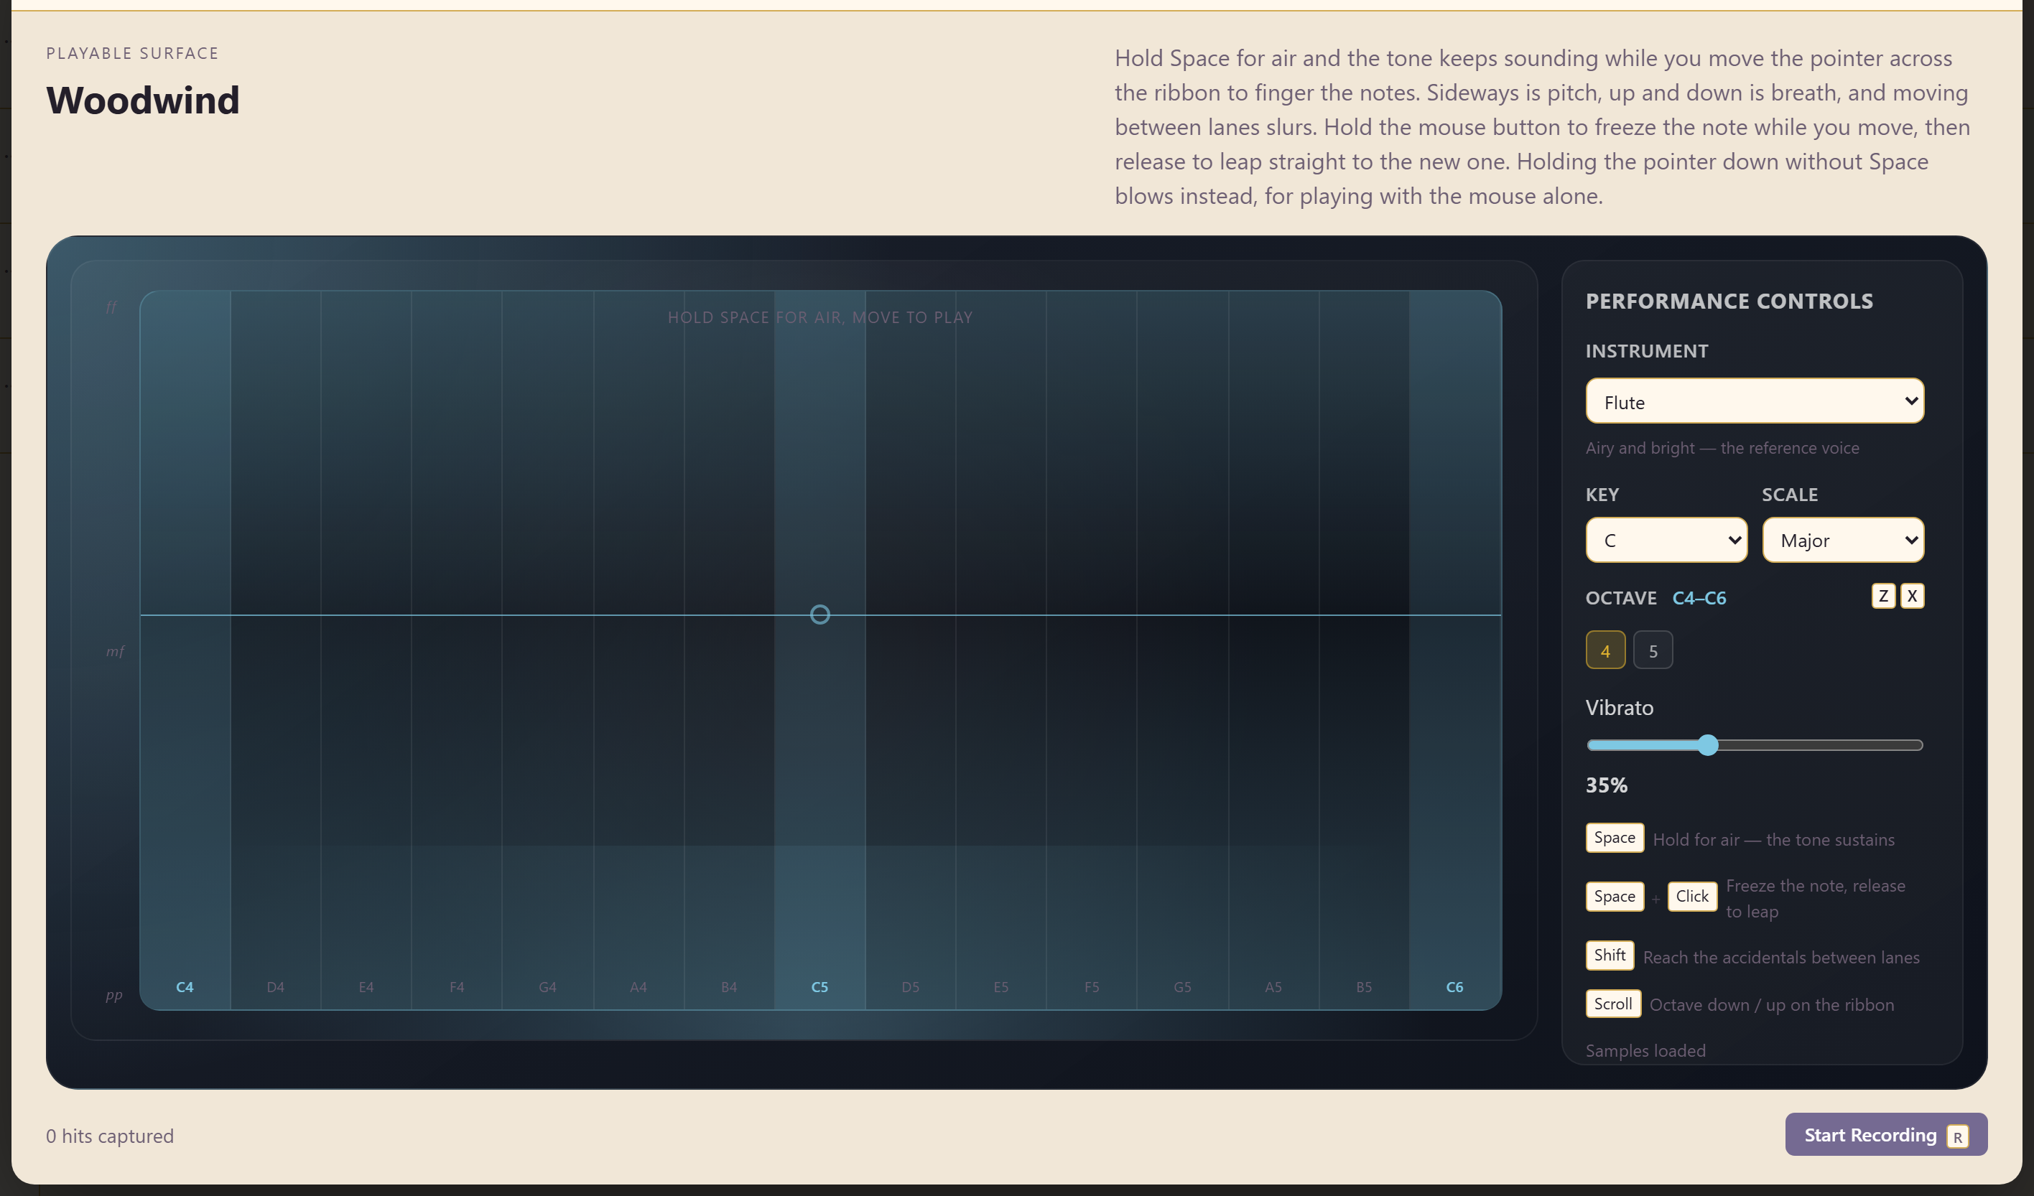Click the Vibrato slider thumb
The width and height of the screenshot is (2034, 1196).
pos(1707,745)
